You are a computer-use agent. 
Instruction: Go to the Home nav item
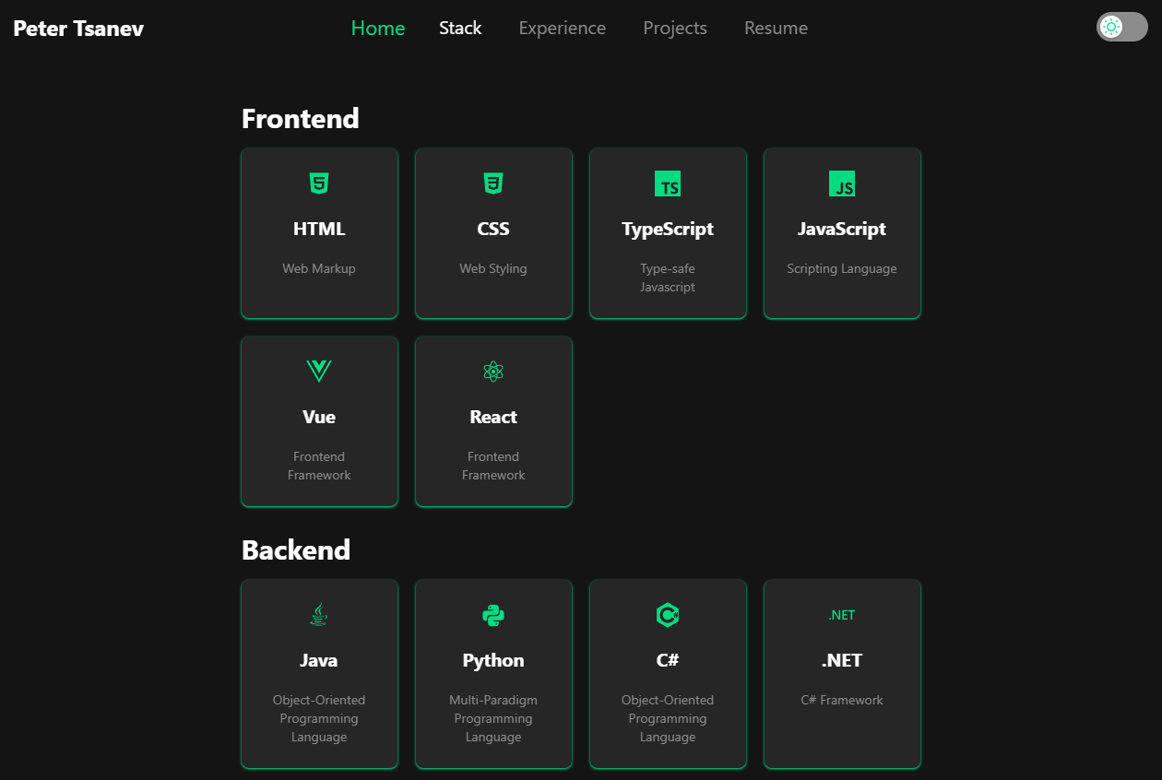click(x=378, y=28)
